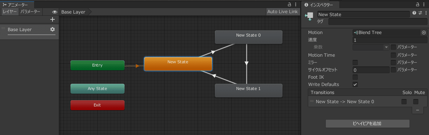Viewport: 429px width, 135px height.
Task: Select the orange New State node
Action: [x=178, y=64]
